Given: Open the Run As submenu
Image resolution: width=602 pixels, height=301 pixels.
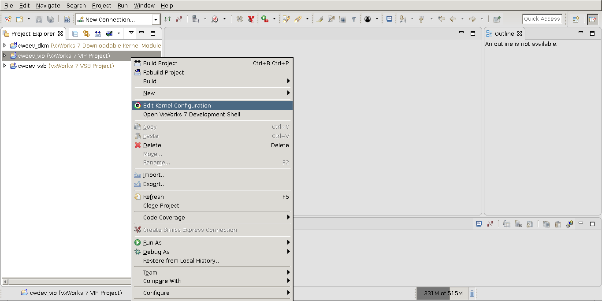Looking at the screenshot, I should click(x=212, y=242).
